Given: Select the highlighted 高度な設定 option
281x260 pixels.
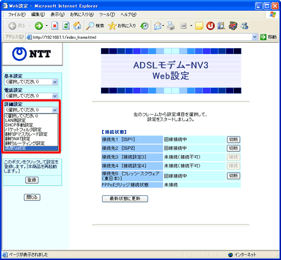Looking at the screenshot, I should click(31, 148).
